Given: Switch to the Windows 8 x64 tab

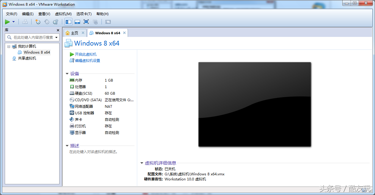Looking at the screenshot, I should click(107, 33).
